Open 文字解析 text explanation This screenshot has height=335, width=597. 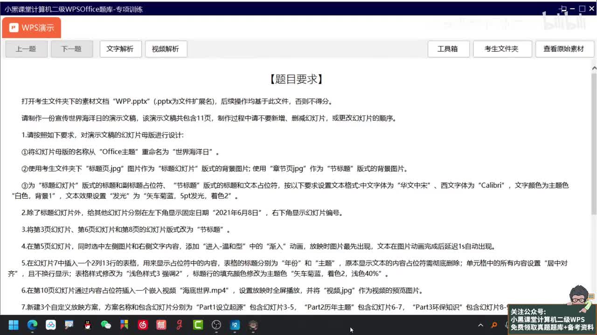tap(120, 49)
